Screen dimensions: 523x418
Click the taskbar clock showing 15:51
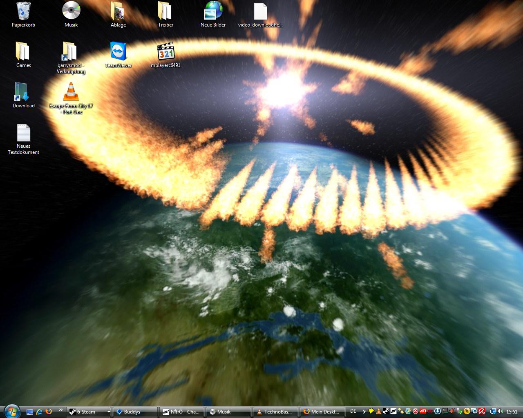[512, 412]
